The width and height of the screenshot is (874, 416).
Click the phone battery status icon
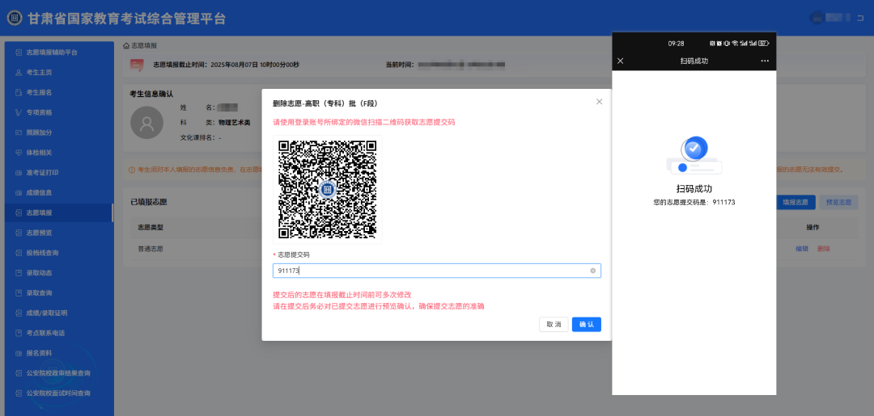pyautogui.click(x=765, y=44)
